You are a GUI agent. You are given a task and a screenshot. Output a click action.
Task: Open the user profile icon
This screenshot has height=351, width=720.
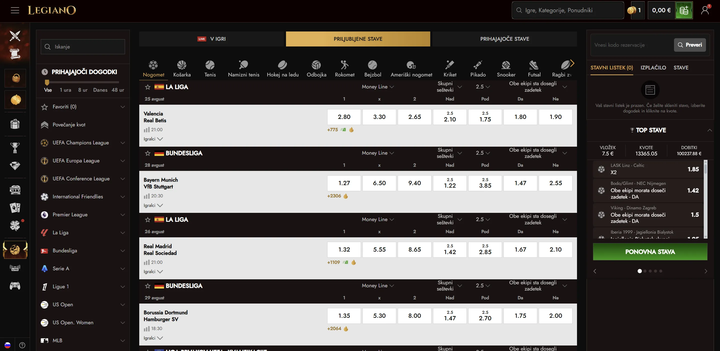click(x=705, y=10)
